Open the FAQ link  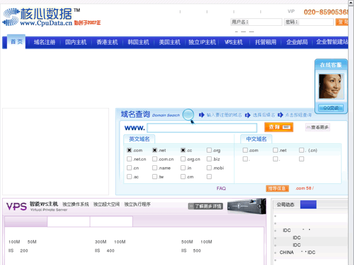point(221,188)
